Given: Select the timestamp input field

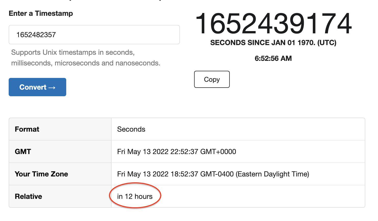Looking at the screenshot, I should (x=94, y=35).
